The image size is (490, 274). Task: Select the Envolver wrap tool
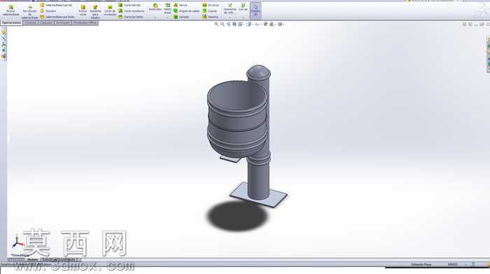(210, 6)
